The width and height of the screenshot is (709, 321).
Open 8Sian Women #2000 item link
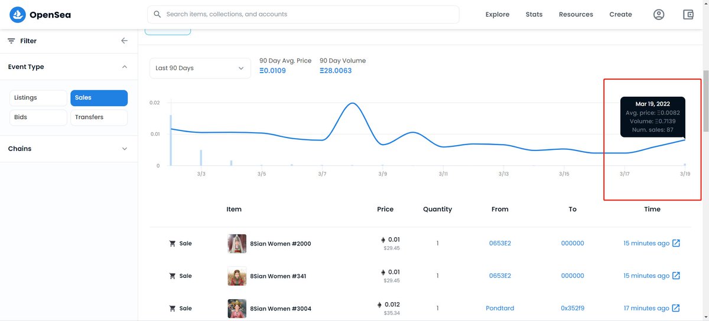click(x=281, y=244)
